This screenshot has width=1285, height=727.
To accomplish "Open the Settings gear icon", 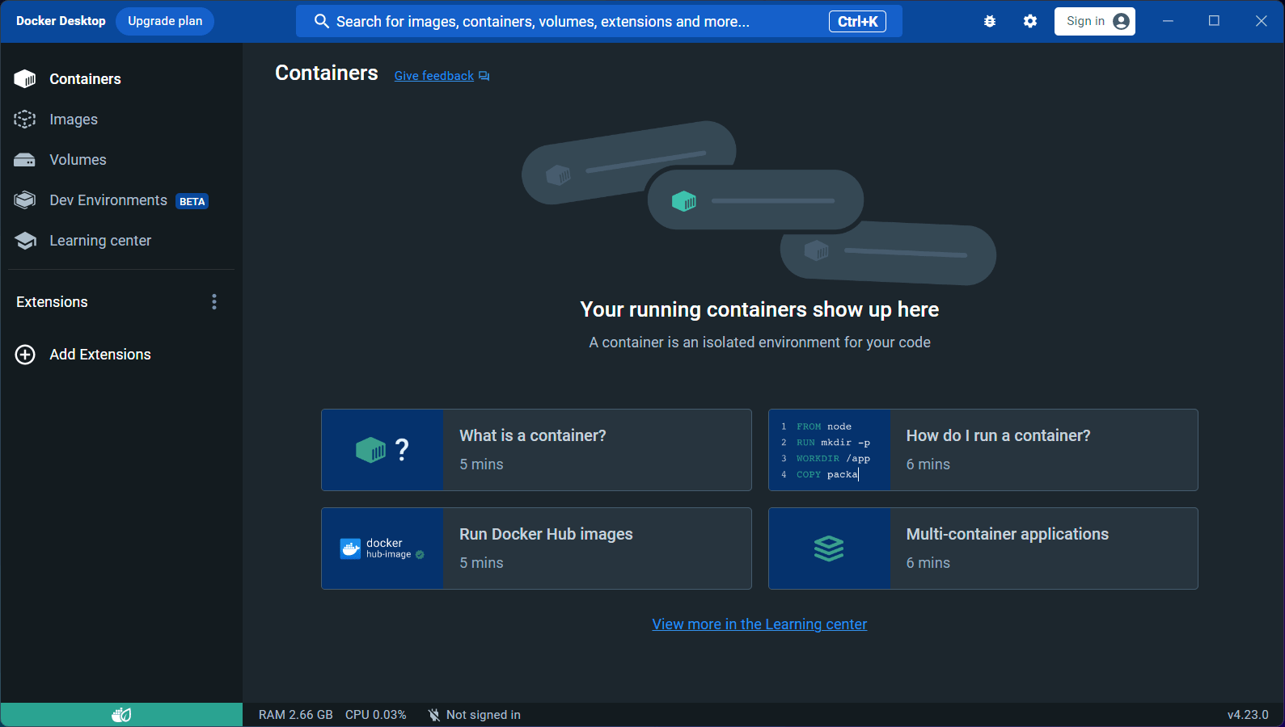I will pos(1030,22).
